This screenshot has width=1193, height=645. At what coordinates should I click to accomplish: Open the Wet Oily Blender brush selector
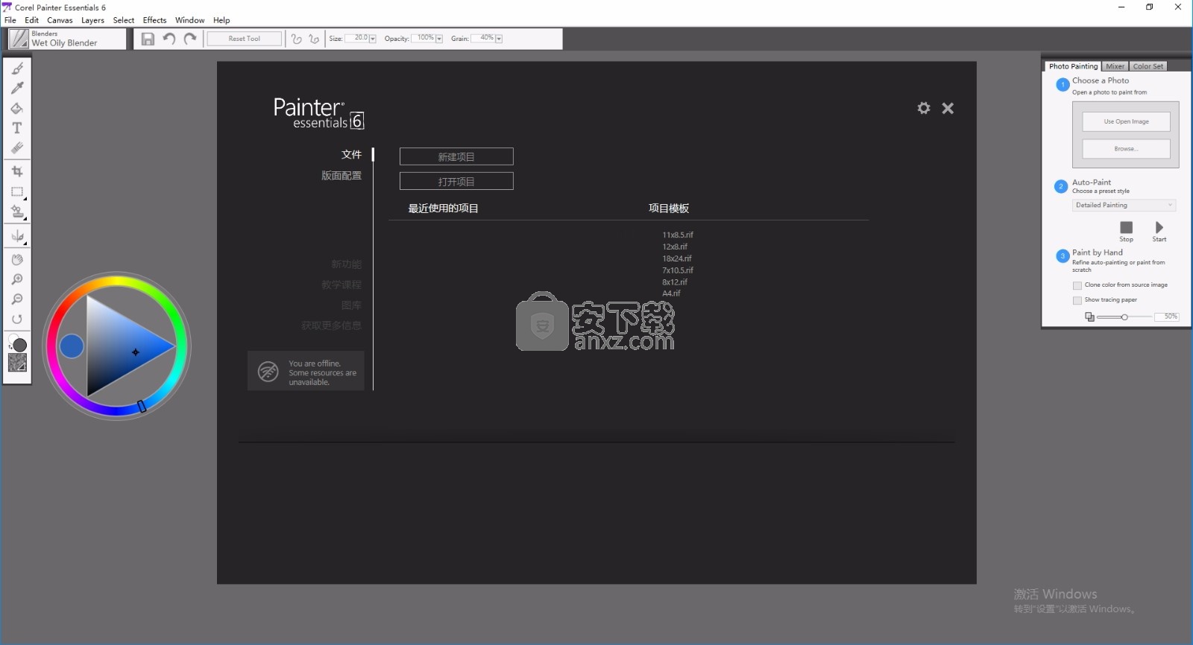[x=66, y=39]
